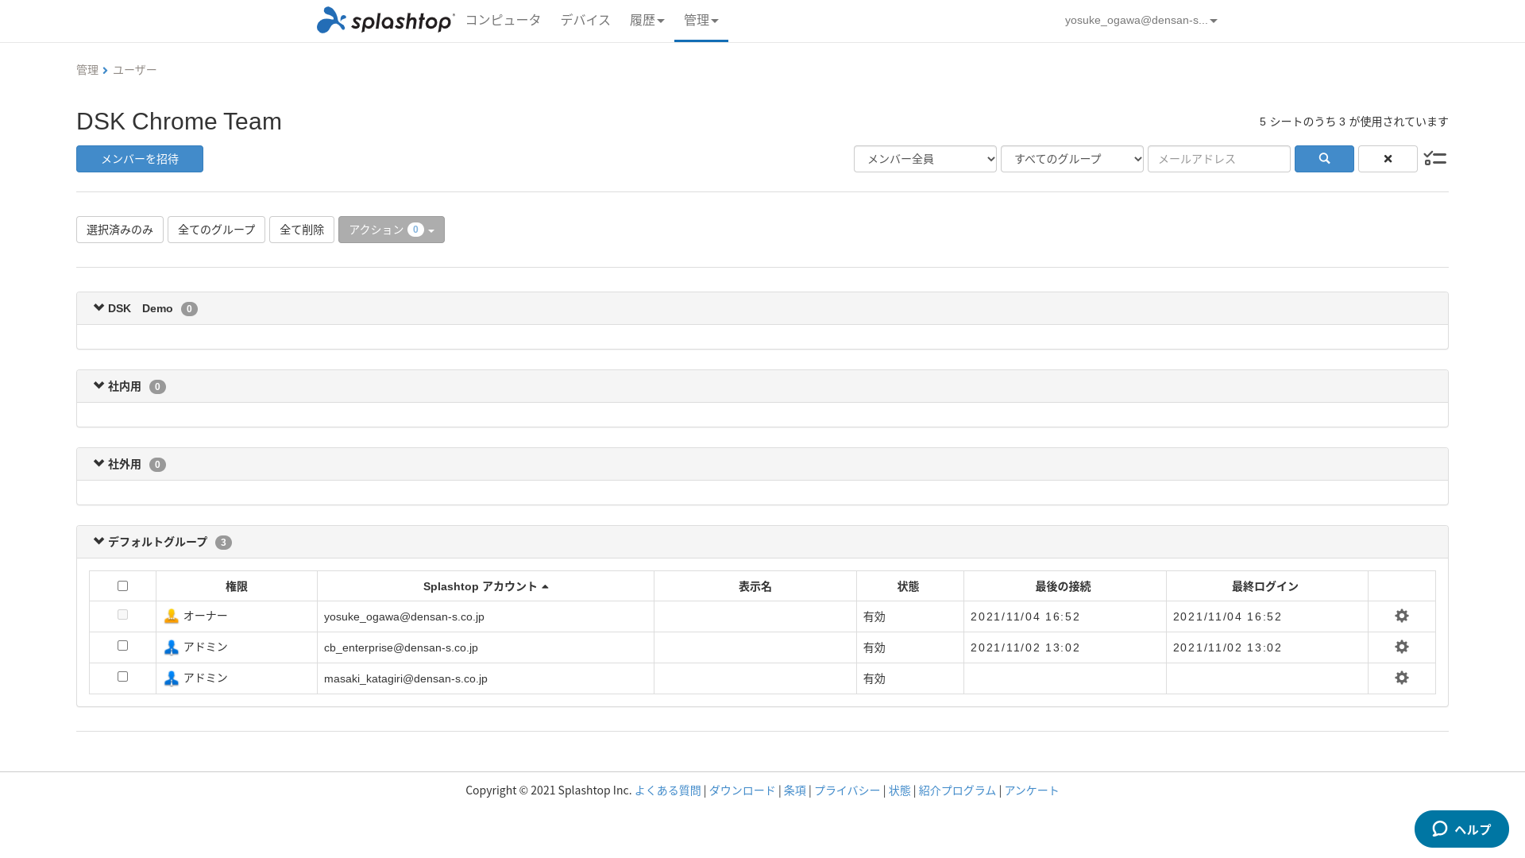This screenshot has height=858, width=1525.
Task: Click the breadcrumb chevron after 管理
Action: click(x=105, y=70)
